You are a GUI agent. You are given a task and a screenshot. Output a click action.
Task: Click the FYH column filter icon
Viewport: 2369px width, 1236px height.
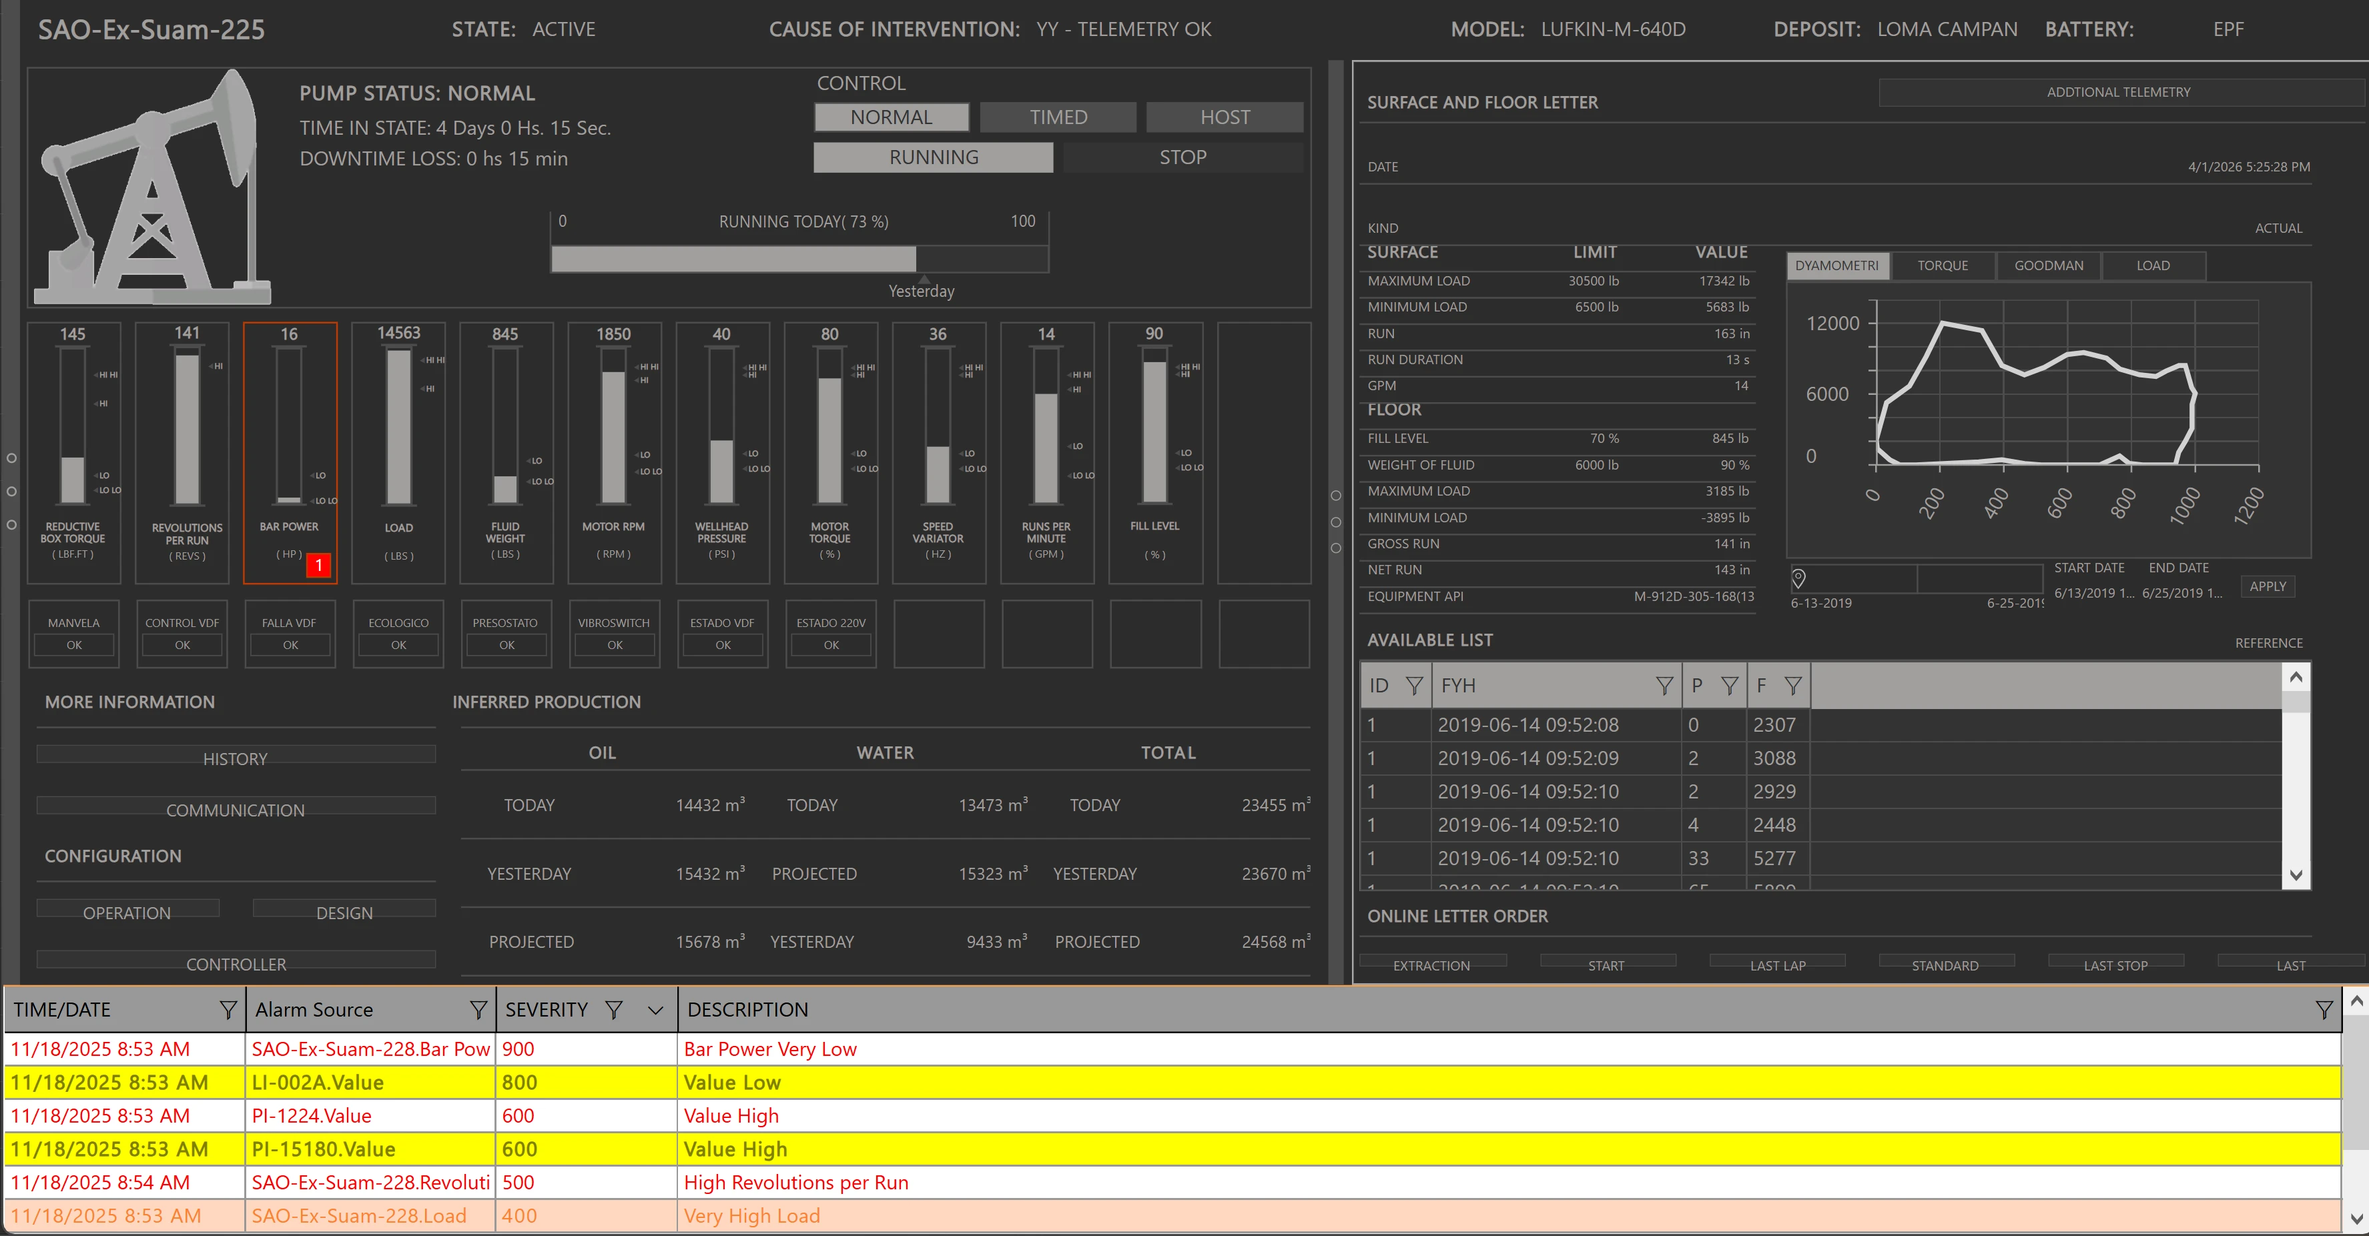click(1664, 686)
